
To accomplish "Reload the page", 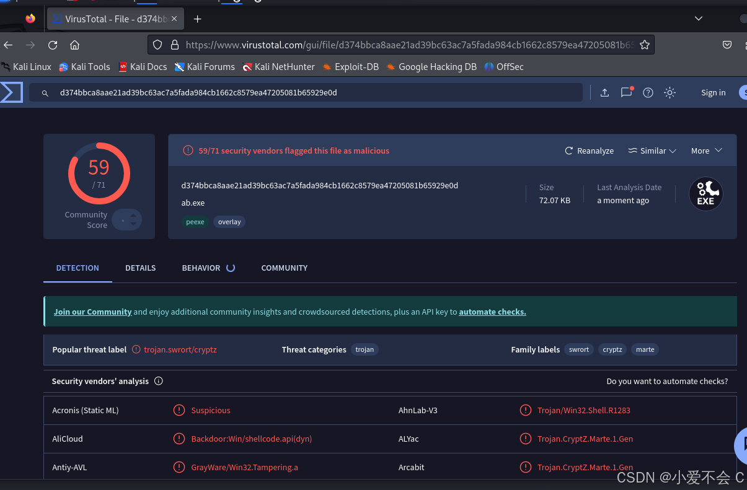I will [53, 45].
